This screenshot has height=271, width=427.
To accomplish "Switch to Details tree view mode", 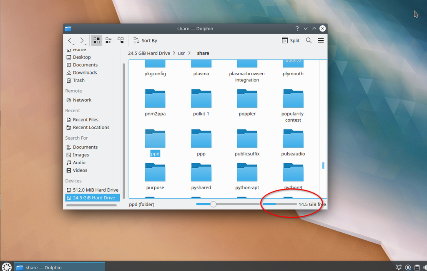I will click(x=121, y=40).
